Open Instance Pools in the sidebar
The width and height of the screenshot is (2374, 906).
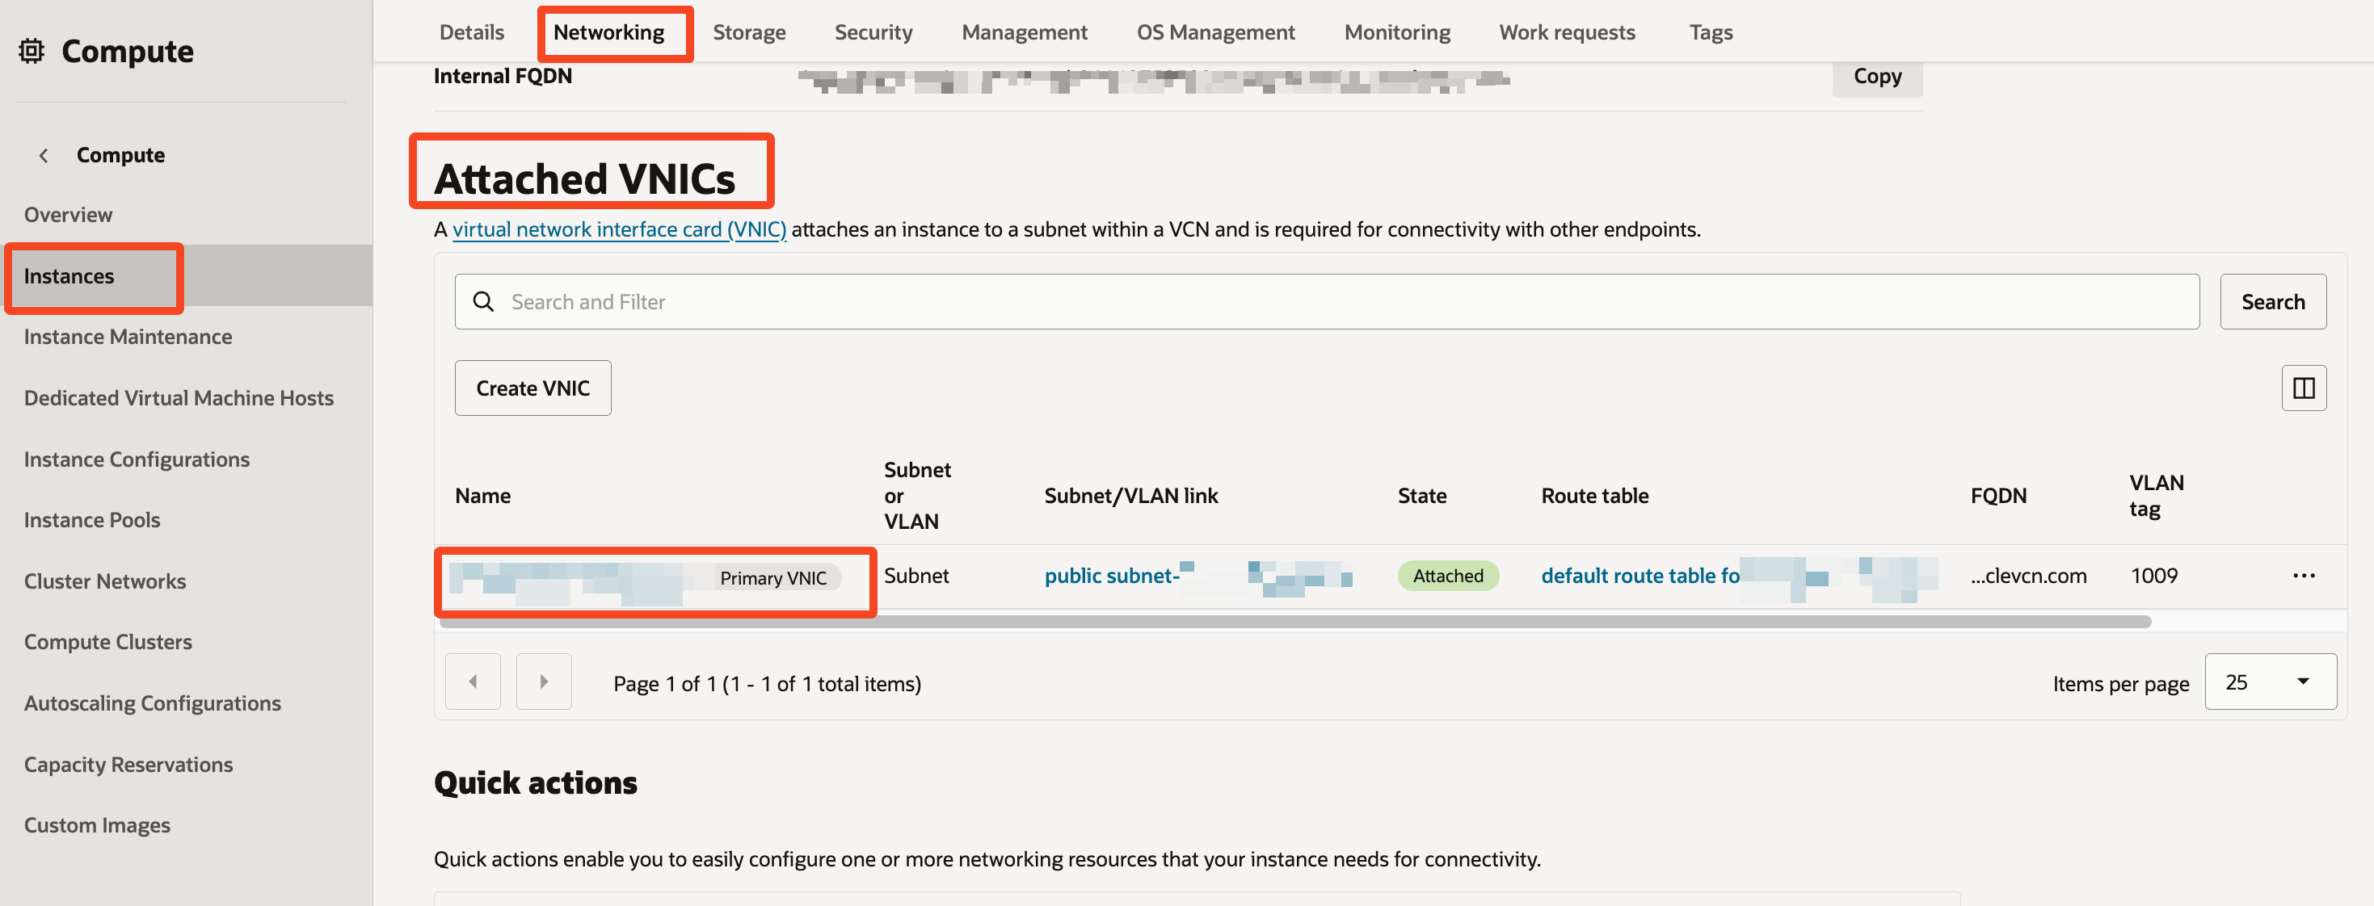pos(92,520)
